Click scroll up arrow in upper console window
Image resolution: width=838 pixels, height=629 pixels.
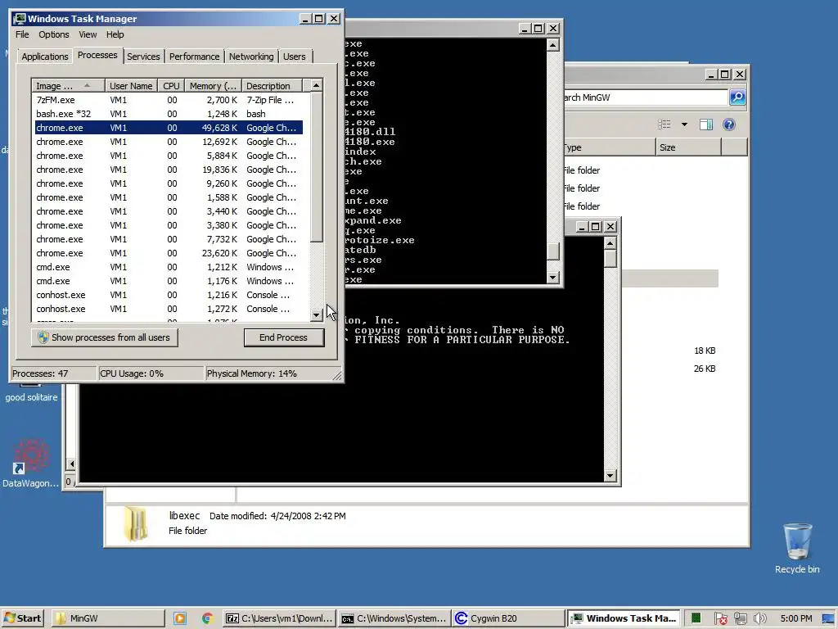553,44
